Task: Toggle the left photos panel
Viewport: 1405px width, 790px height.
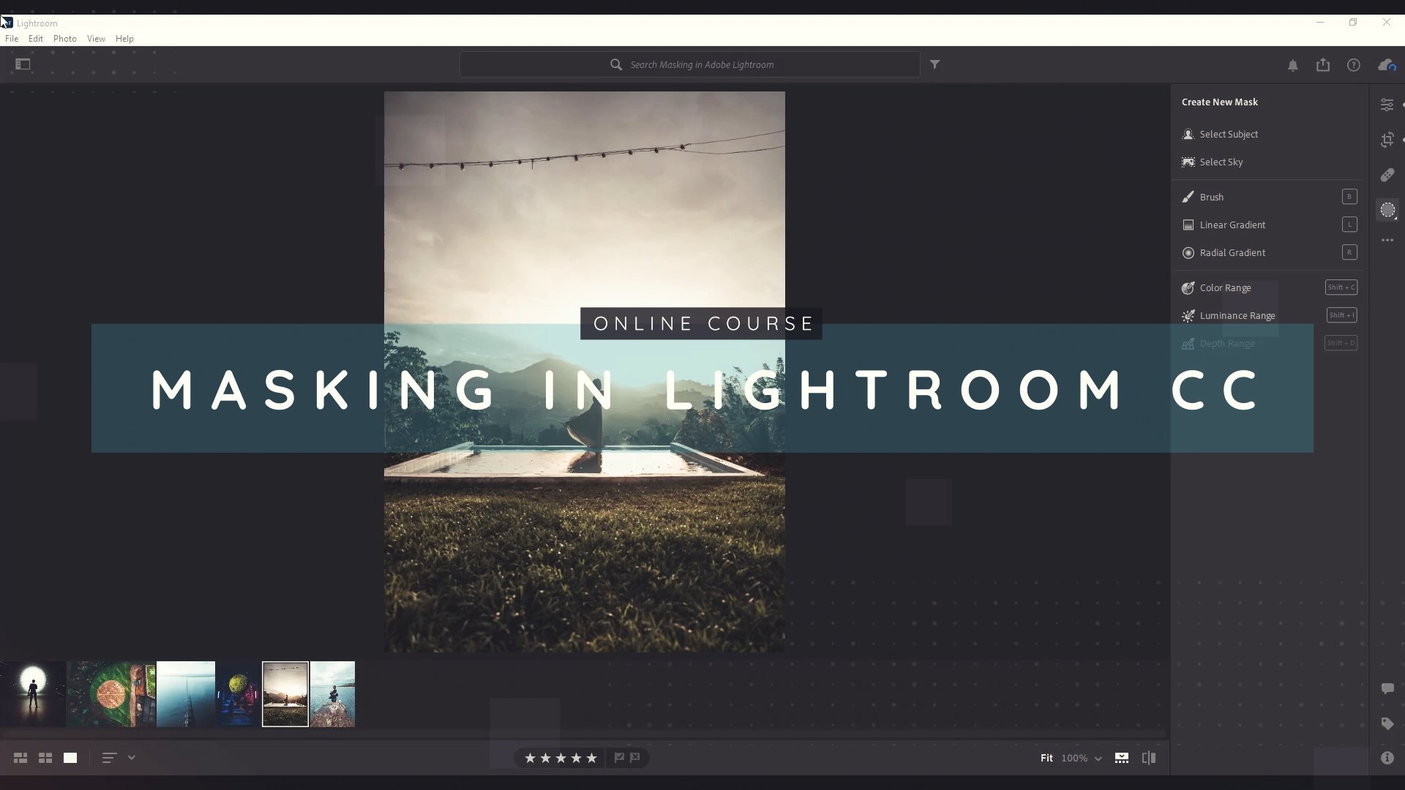Action: tap(23, 64)
